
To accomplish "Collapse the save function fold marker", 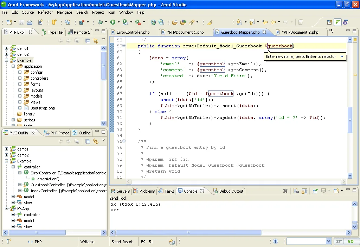I will coord(124,46).
